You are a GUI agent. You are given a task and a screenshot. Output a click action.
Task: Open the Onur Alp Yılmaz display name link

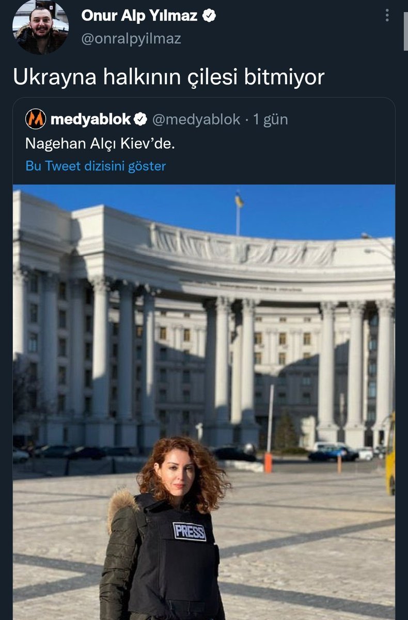(139, 16)
